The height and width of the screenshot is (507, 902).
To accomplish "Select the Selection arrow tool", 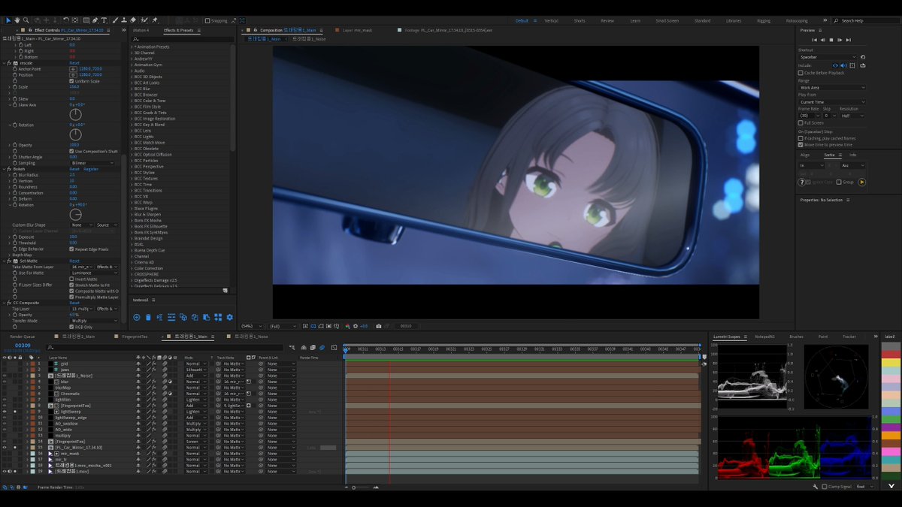I will (x=8, y=20).
